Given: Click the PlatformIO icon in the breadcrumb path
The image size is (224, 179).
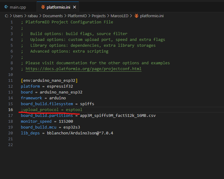Looking at the screenshot, I should pos(136,16).
